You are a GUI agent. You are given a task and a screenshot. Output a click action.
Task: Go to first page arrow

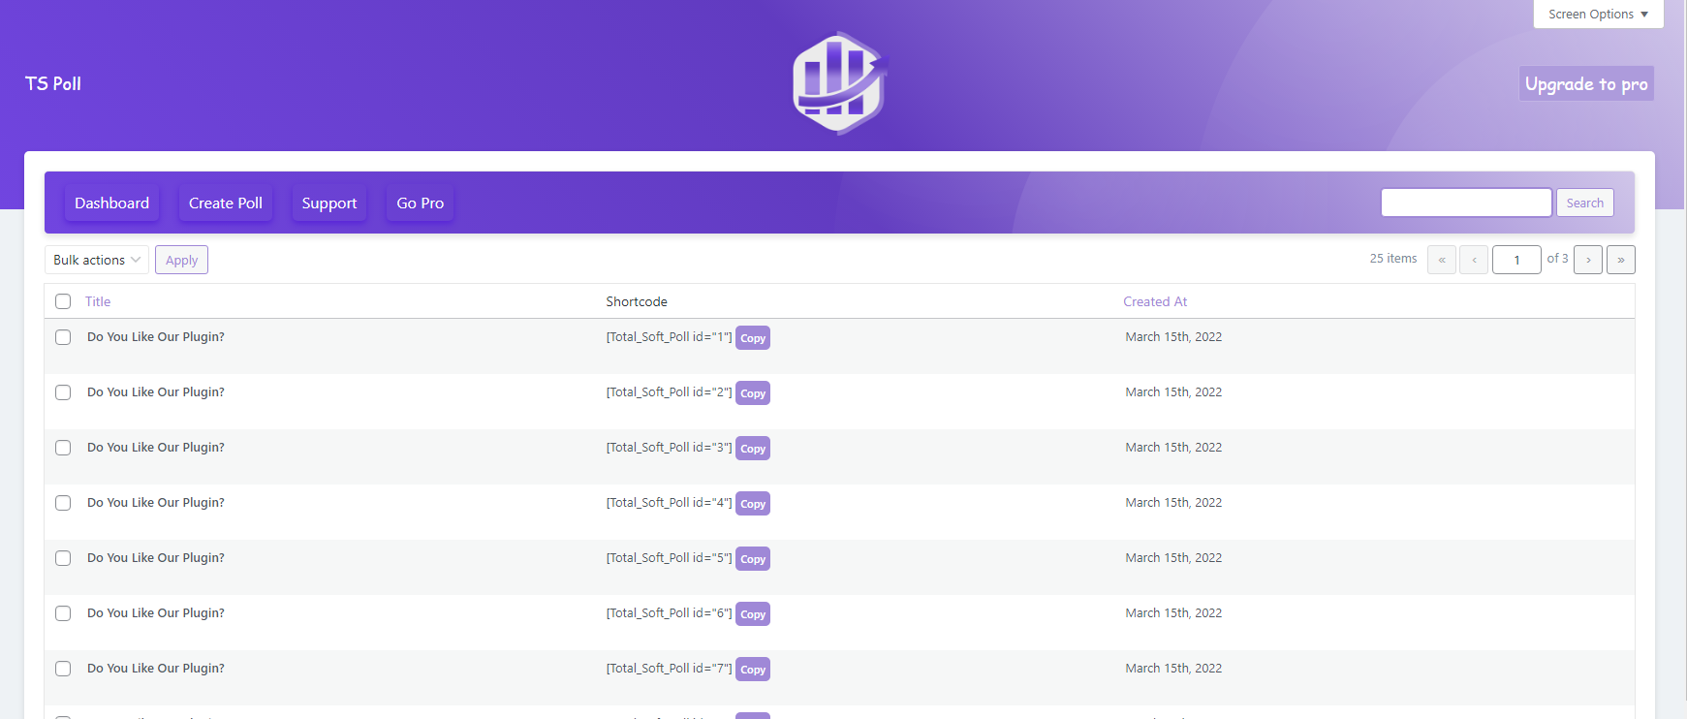1442,260
